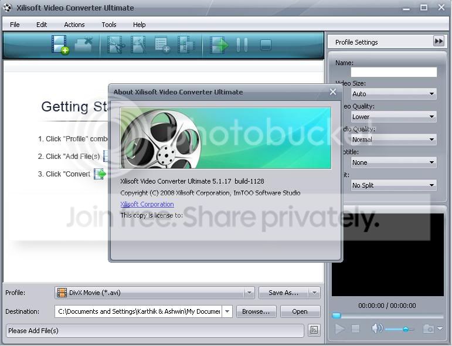The height and width of the screenshot is (346, 452).
Task: Click the 00:00:00 / 00:00:00 time display
Action: click(x=387, y=306)
